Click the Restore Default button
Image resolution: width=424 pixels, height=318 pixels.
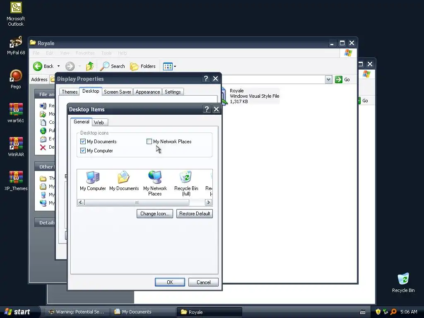point(195,214)
